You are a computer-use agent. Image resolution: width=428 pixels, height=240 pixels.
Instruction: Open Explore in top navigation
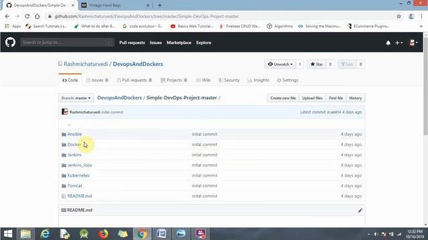pos(203,43)
